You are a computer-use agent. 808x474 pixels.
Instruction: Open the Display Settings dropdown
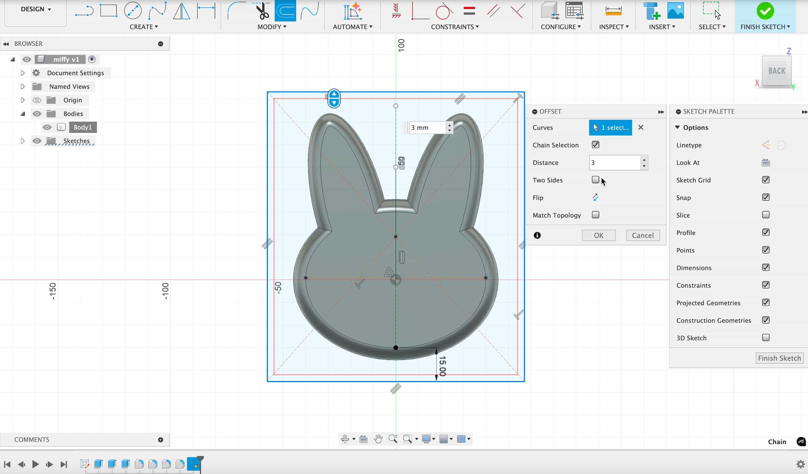coord(428,439)
